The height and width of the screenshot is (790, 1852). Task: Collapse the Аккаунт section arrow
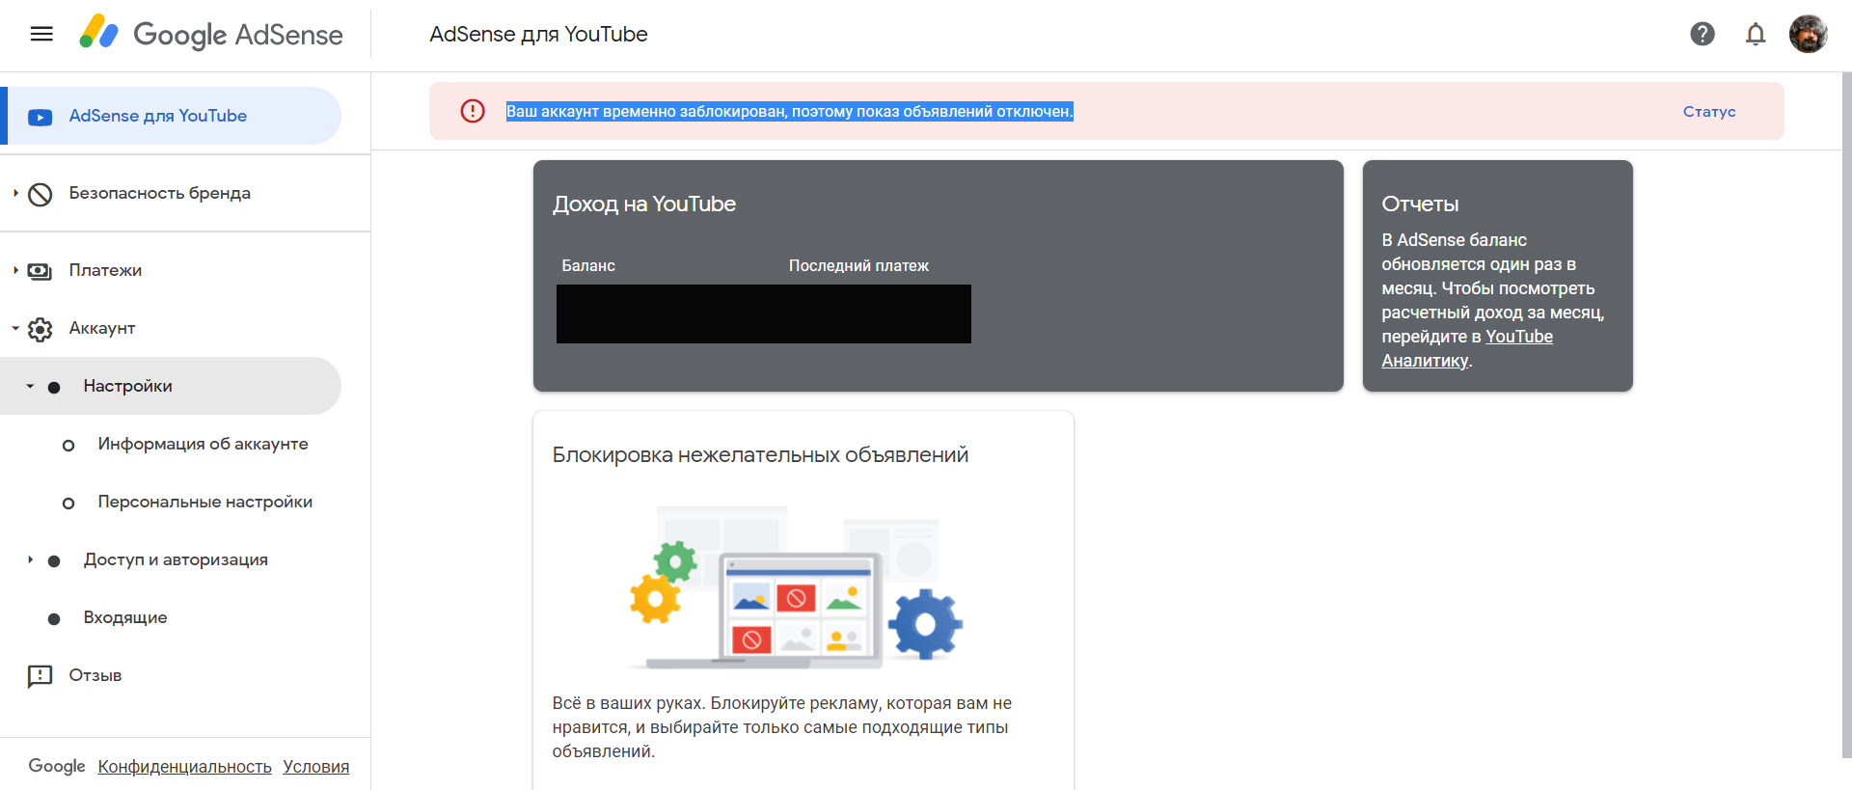[15, 328]
